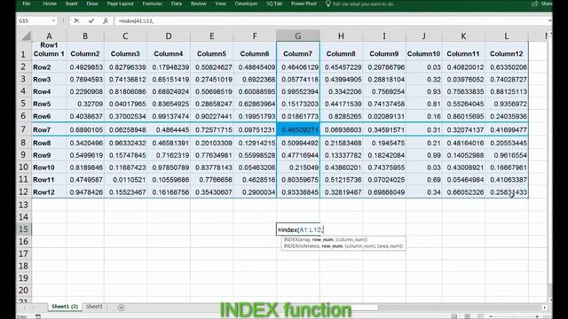Viewport: 568px width, 319px height.
Task: Select column D header
Action: (x=169, y=35)
